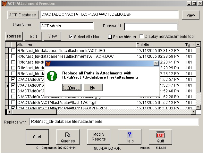Confirm with Yes in the dialog

pos(72,88)
